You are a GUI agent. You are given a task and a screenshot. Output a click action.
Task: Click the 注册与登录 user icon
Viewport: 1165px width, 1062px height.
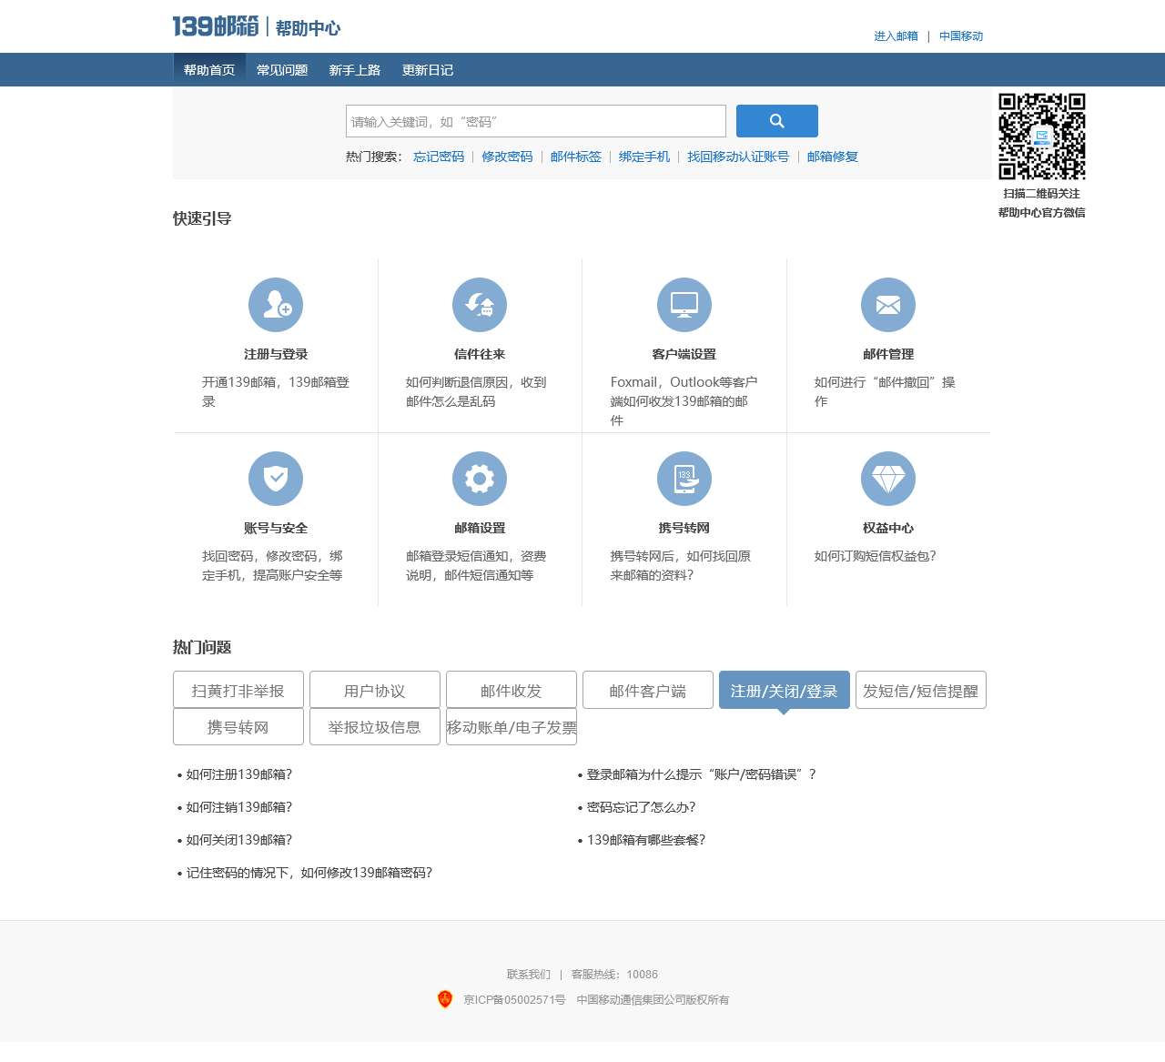[276, 305]
